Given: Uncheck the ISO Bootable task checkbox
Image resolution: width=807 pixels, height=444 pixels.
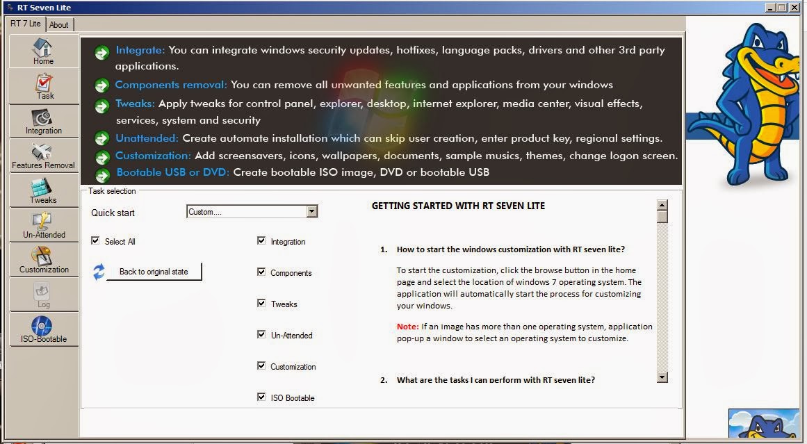Looking at the screenshot, I should (x=261, y=397).
